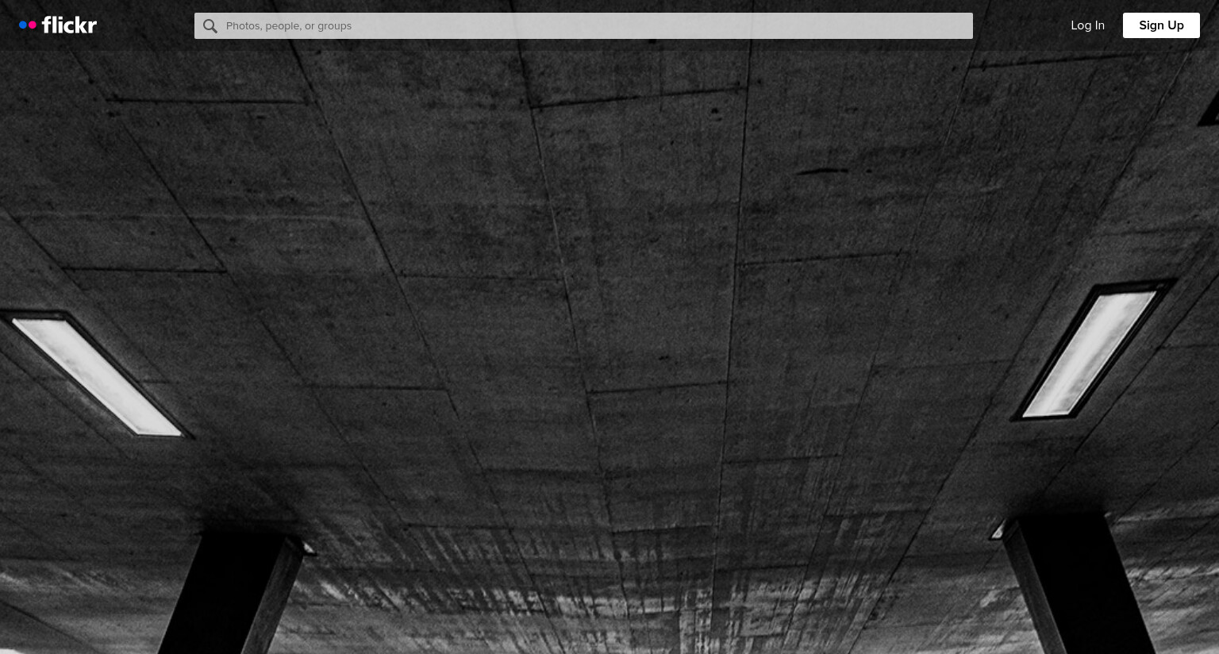Screen dimensions: 1219x654
Task: Click the Sign Up button
Action: [x=1161, y=25]
